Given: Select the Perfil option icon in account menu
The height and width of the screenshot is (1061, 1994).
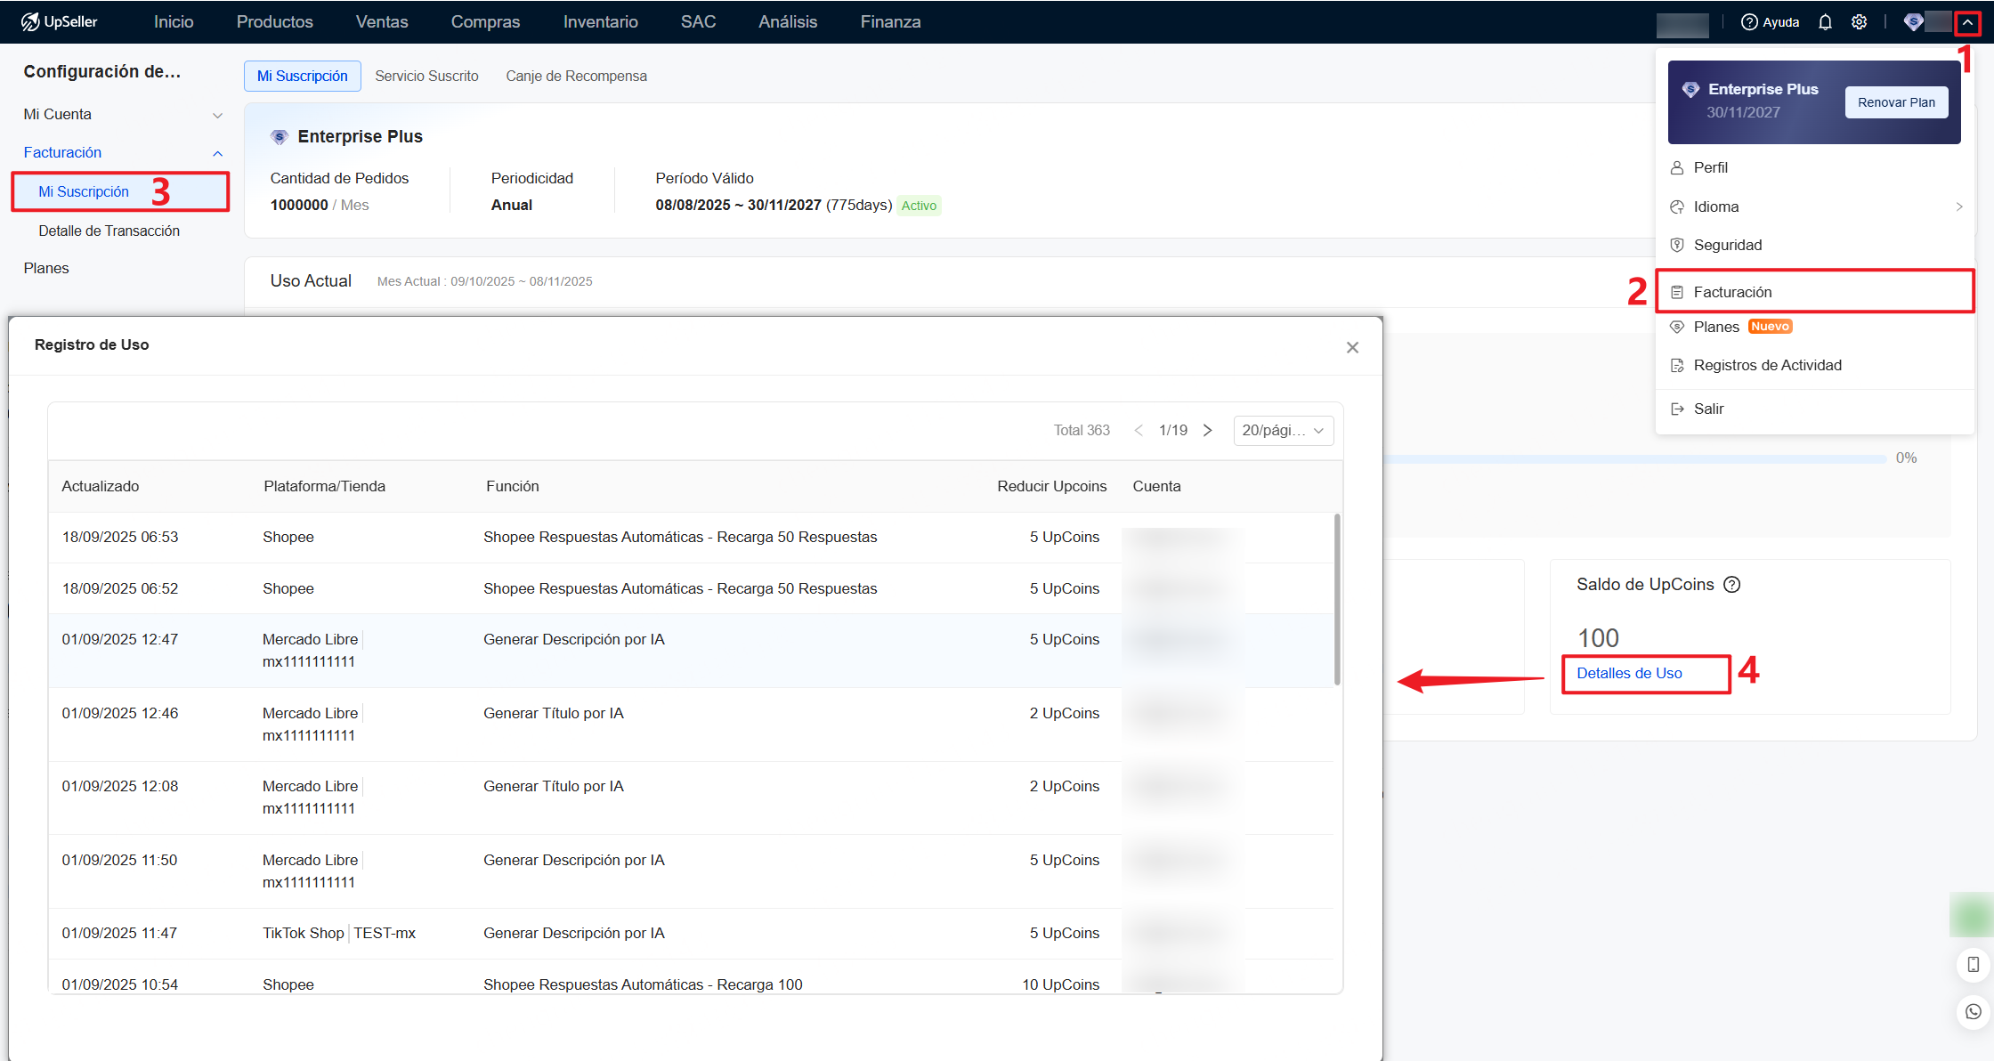Looking at the screenshot, I should point(1677,167).
